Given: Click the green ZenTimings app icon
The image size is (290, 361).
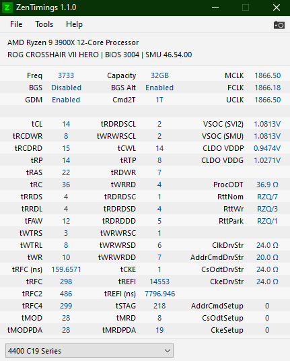Looking at the screenshot, I should pos(7,7).
